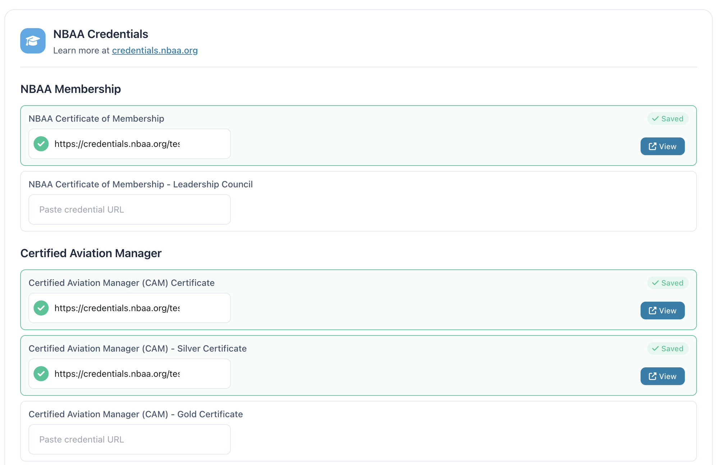Click Saved badge on Certificate of Membership
The height and width of the screenshot is (465, 719).
point(668,119)
